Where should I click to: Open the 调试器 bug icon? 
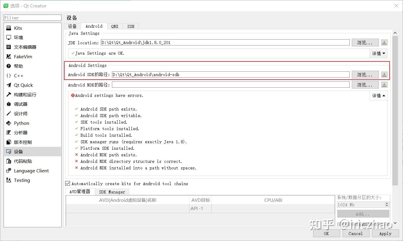(9, 104)
